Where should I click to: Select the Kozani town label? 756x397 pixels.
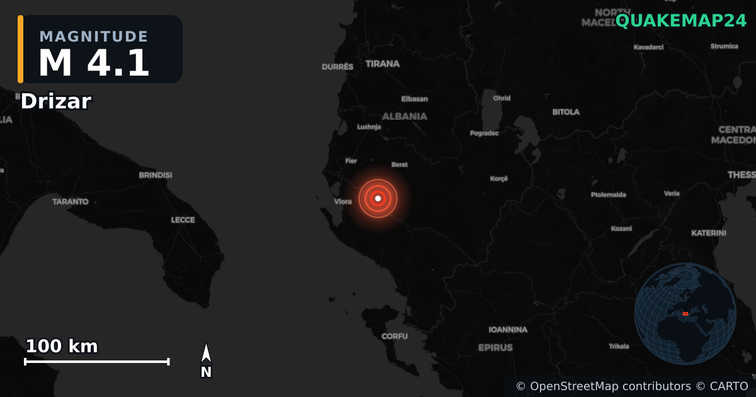pyautogui.click(x=621, y=229)
